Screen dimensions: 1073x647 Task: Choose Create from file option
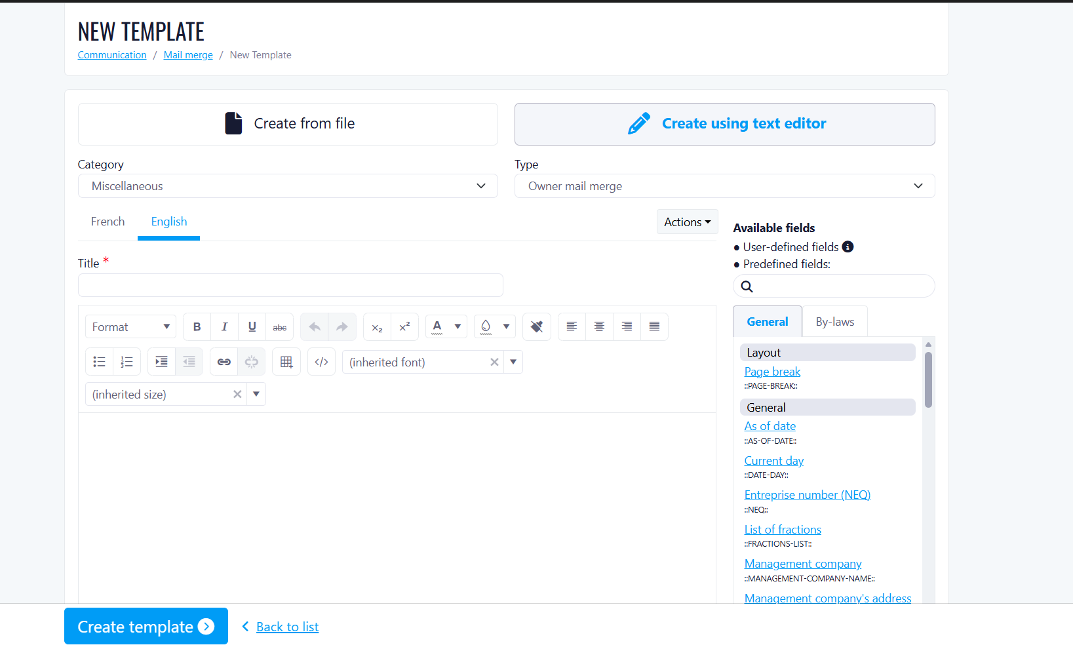click(288, 124)
